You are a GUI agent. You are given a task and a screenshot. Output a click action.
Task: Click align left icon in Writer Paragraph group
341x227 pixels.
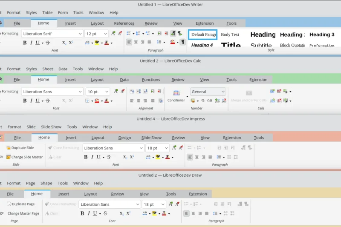point(129,42)
